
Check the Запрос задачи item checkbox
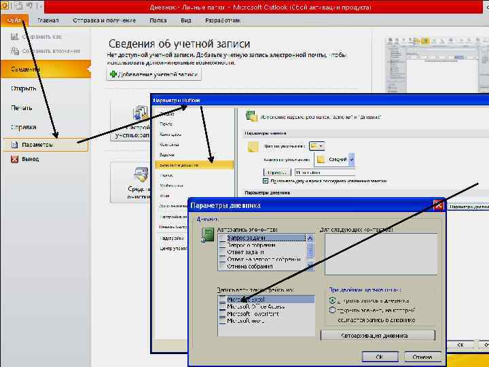pos(222,238)
